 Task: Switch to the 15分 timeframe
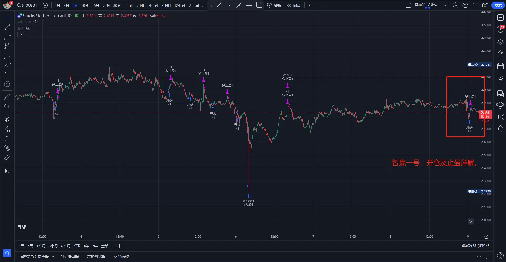pos(96,5)
